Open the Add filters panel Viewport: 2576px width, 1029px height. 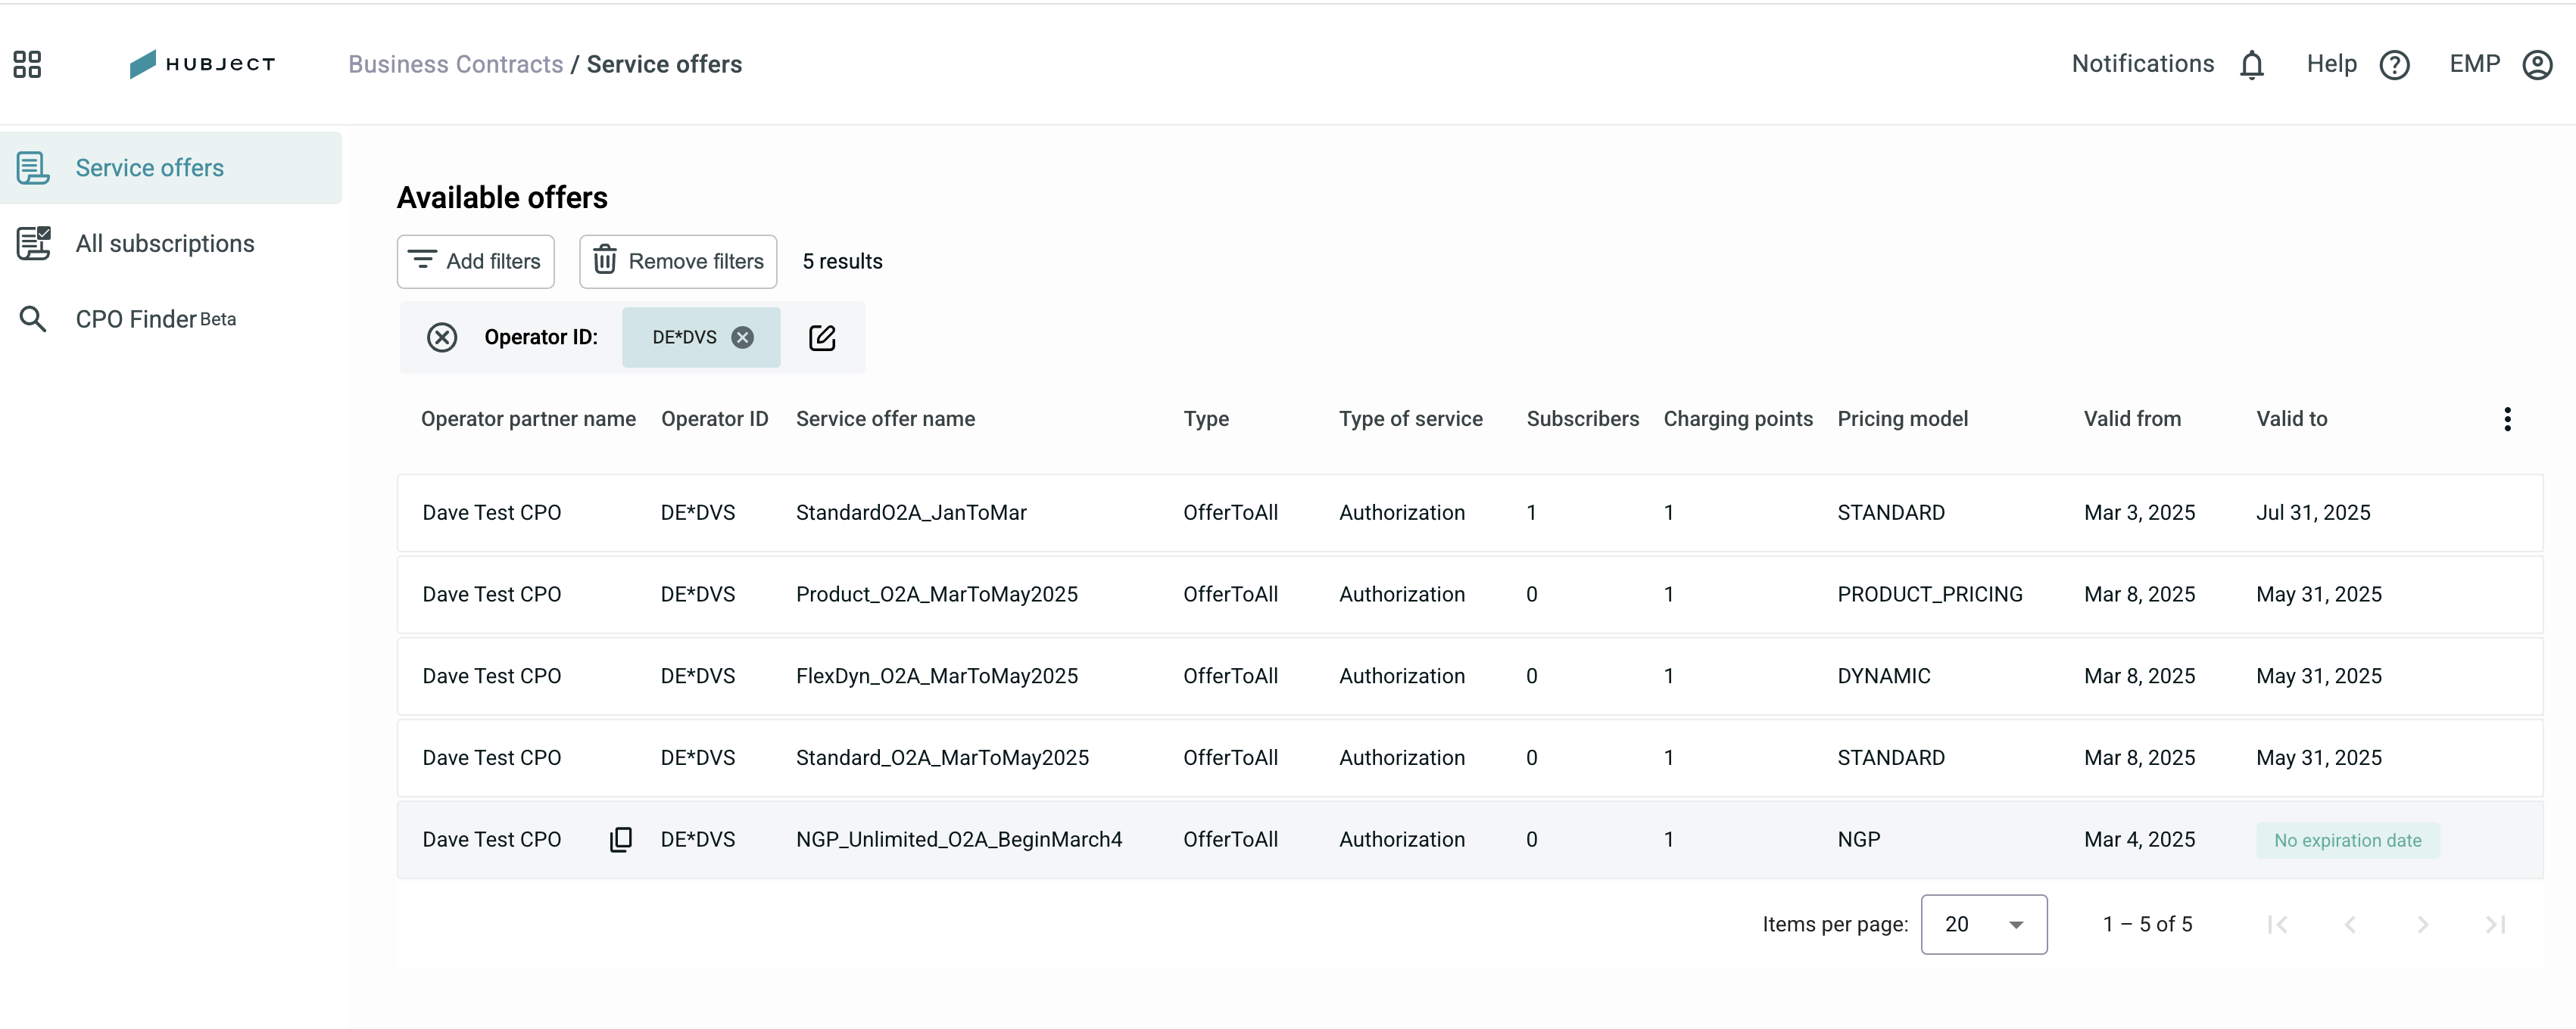tap(476, 262)
